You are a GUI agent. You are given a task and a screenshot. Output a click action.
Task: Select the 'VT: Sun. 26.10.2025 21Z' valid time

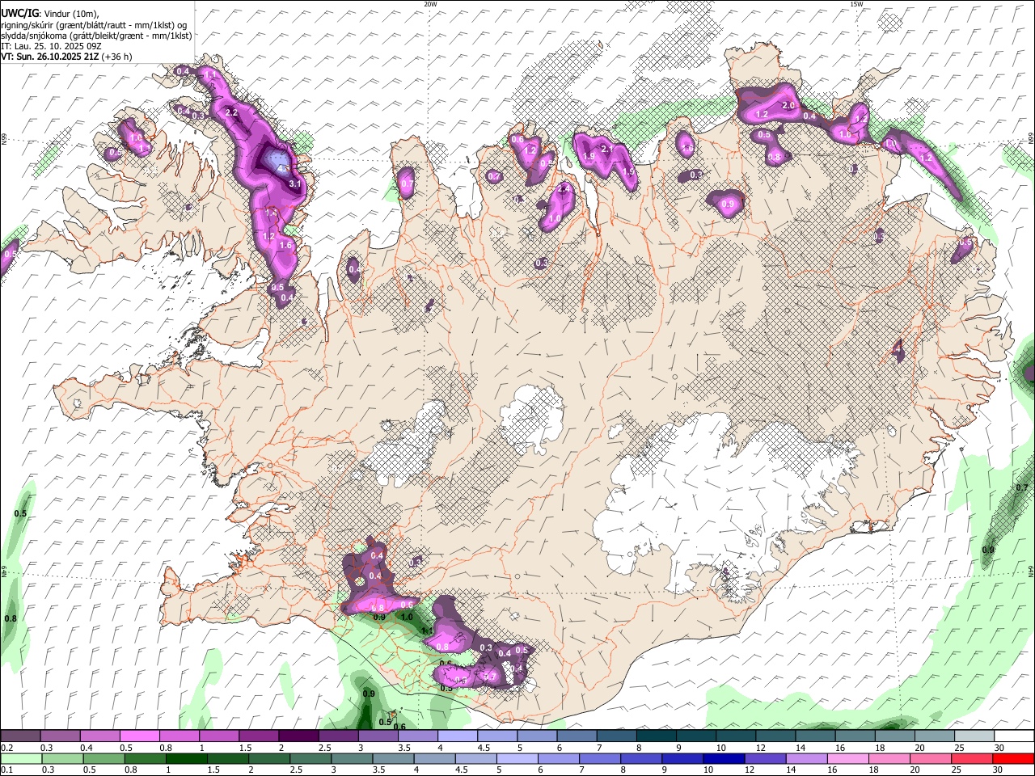point(50,57)
